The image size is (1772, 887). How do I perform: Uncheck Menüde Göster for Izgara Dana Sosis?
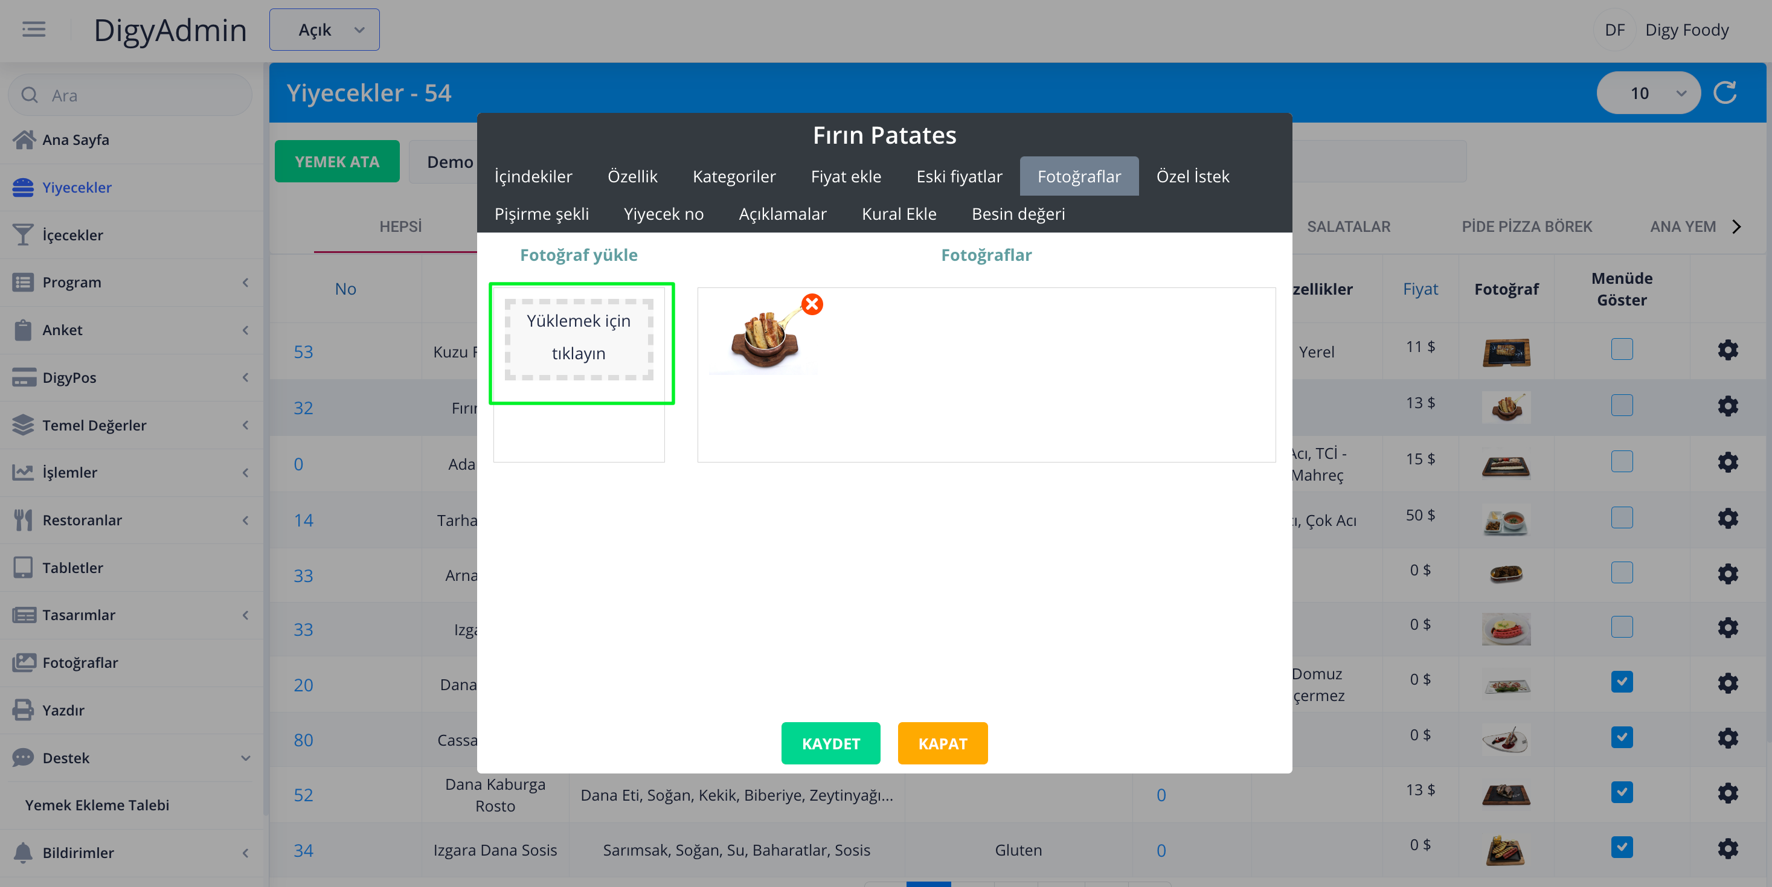tap(1622, 847)
